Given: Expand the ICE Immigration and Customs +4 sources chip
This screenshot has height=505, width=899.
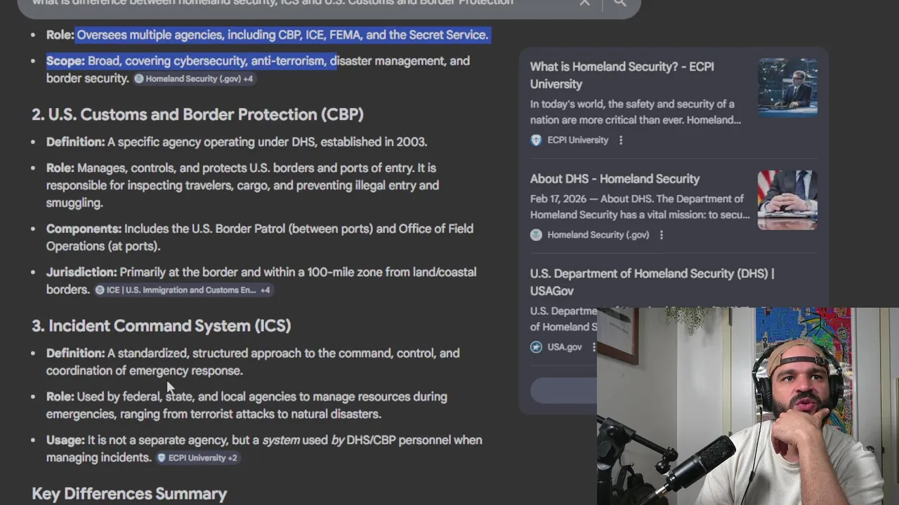Looking at the screenshot, I should pyautogui.click(x=183, y=290).
